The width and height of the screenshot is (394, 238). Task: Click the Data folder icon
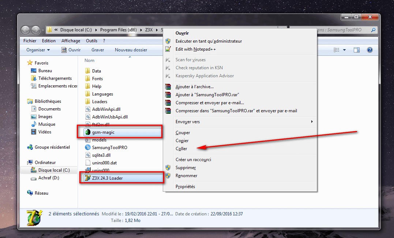point(88,71)
